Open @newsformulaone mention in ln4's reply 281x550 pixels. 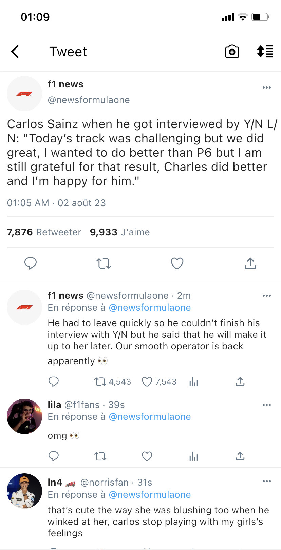150,495
